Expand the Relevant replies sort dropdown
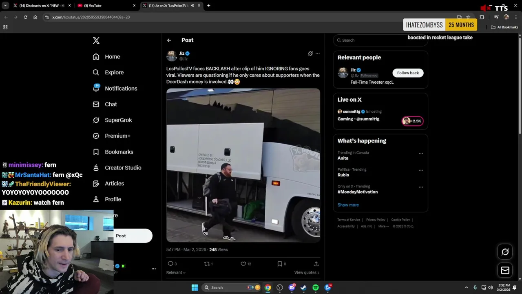Viewport: 522px width, 294px height. [x=176, y=272]
